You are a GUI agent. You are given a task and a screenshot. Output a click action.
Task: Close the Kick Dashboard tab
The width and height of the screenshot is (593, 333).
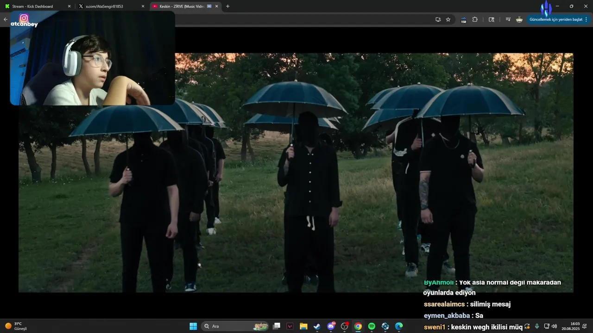point(69,6)
